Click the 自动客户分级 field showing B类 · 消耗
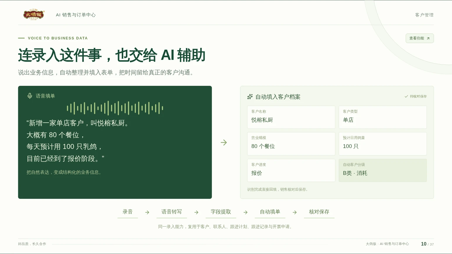452x254 pixels. (x=383, y=171)
